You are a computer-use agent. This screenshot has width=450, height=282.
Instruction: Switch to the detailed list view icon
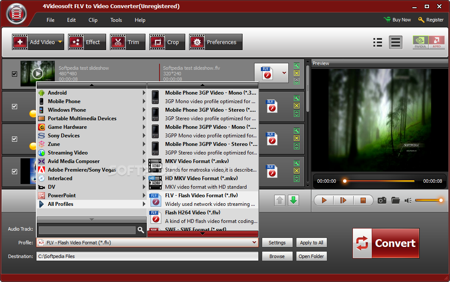coord(396,42)
